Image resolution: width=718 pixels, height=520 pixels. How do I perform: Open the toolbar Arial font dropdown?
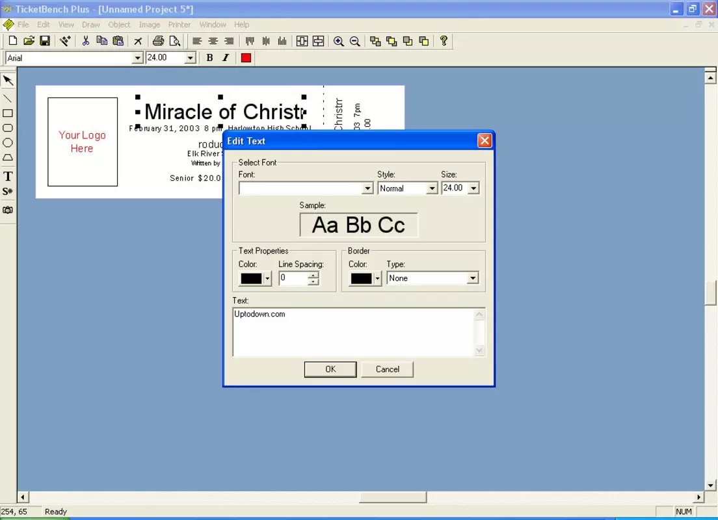137,58
